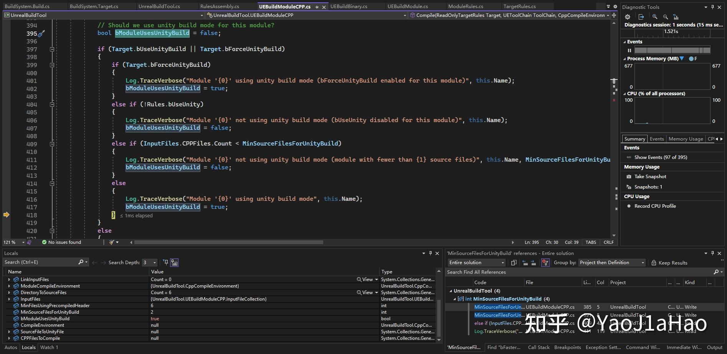Image resolution: width=727 pixels, height=354 pixels.
Task: Click the Take Snapshot icon under Memory Usage
Action: tap(629, 176)
